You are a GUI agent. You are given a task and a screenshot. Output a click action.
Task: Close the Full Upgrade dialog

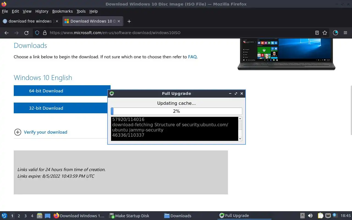point(242,94)
